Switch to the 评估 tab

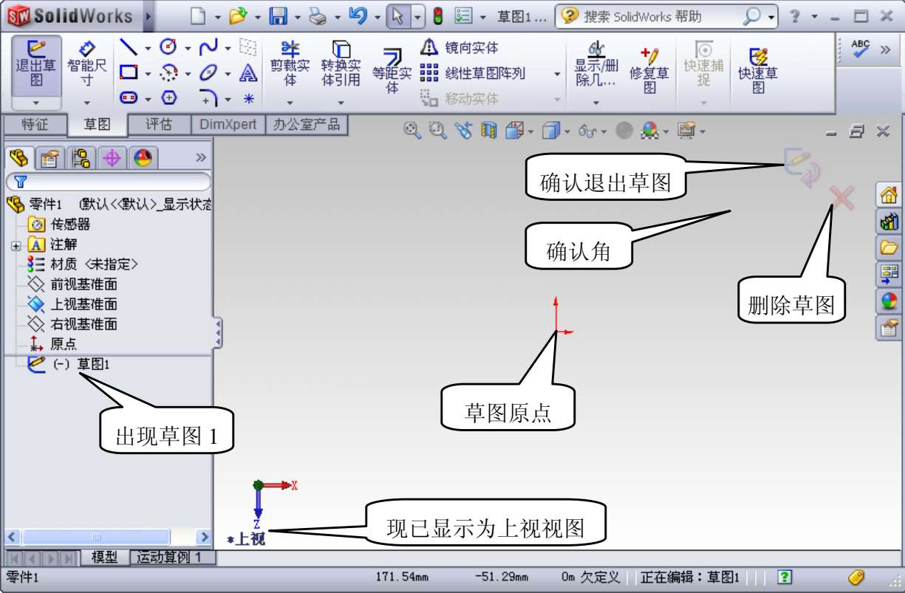click(x=159, y=125)
